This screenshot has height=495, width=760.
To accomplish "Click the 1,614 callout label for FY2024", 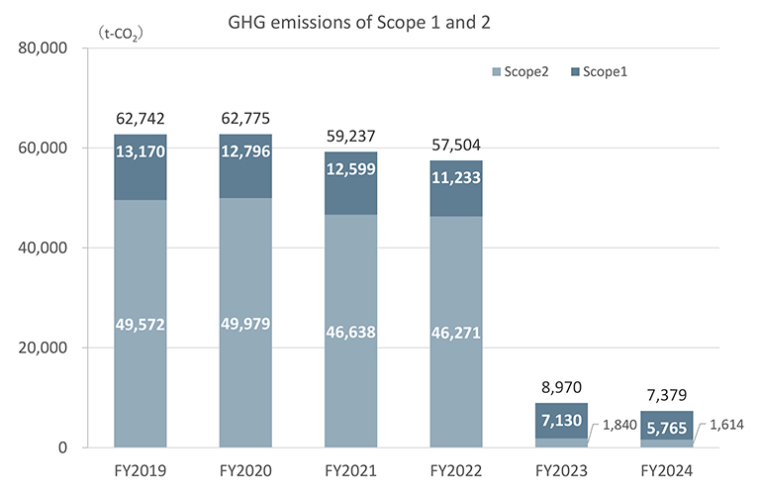I will (x=724, y=425).
